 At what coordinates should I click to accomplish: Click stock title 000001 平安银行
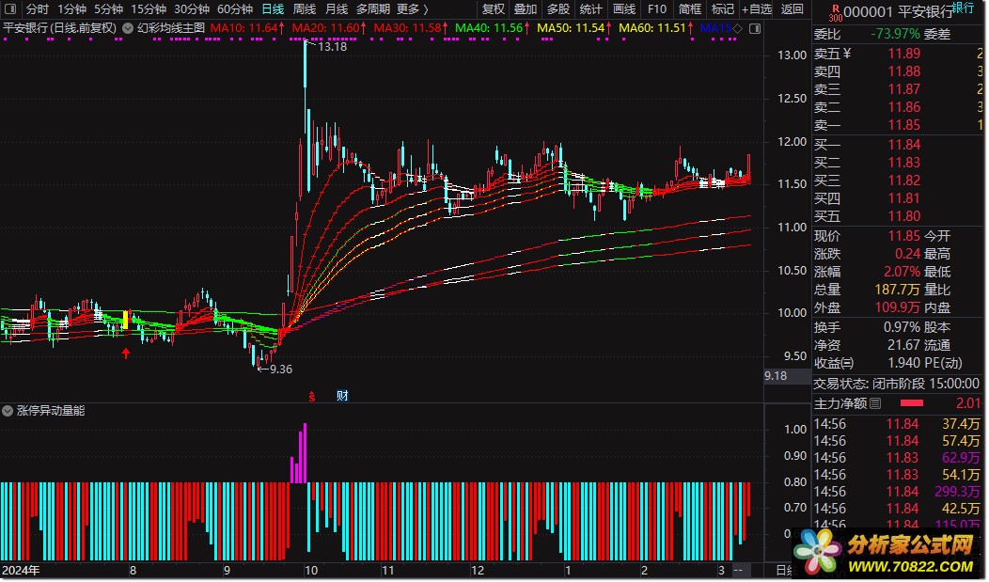click(x=898, y=12)
